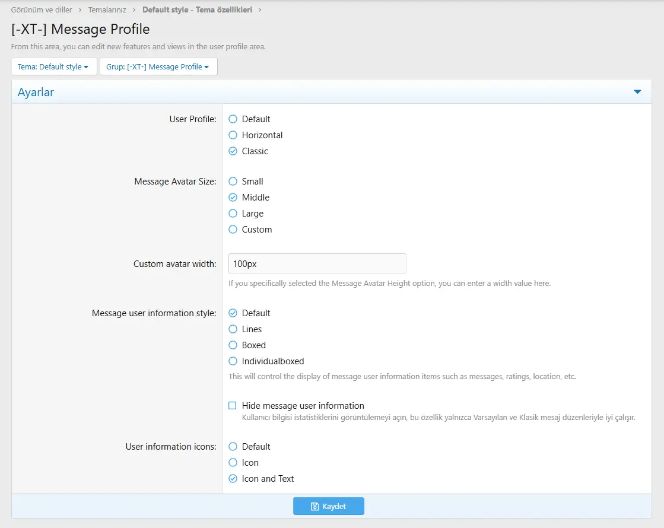Click the Custom avatar width field
Image resolution: width=664 pixels, height=528 pixels.
317,264
